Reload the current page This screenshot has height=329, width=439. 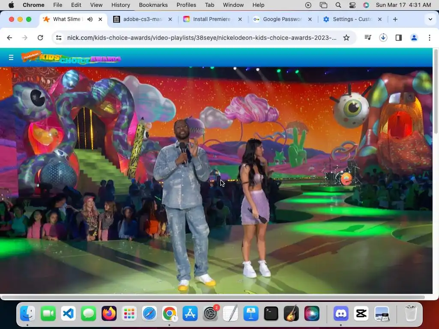(40, 38)
